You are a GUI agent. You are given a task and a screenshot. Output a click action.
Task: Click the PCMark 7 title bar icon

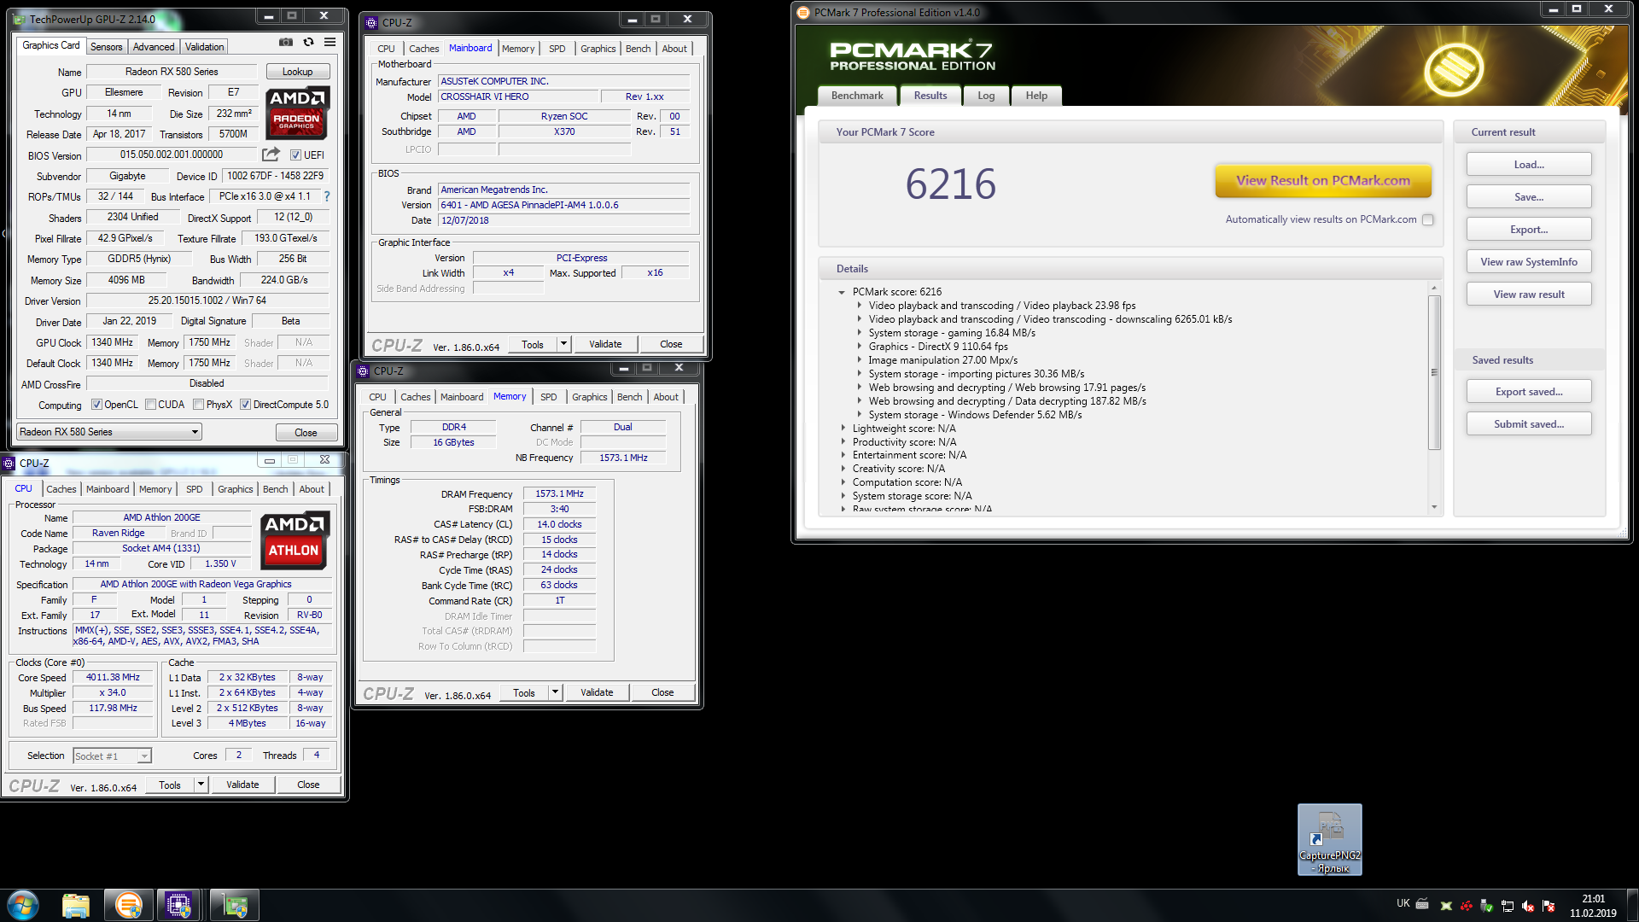(802, 12)
